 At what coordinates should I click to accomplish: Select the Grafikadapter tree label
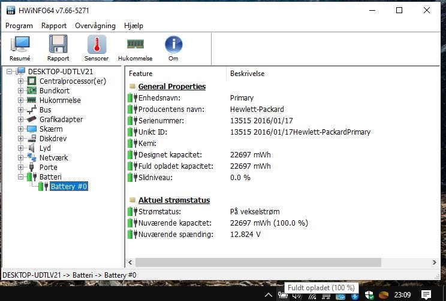(61, 119)
